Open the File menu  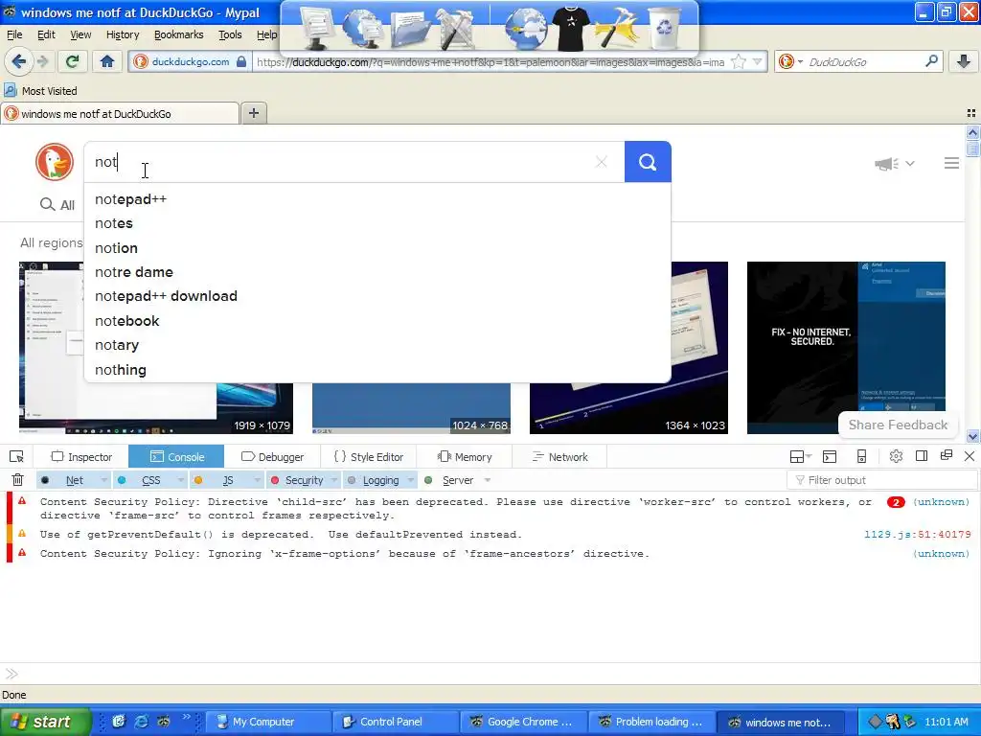coord(14,34)
